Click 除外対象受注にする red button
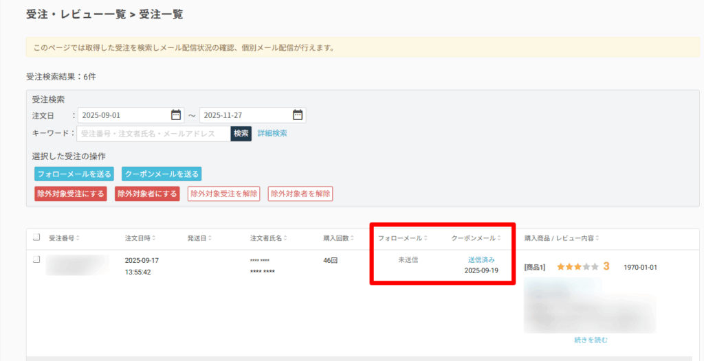This screenshot has width=704, height=361. point(71,194)
